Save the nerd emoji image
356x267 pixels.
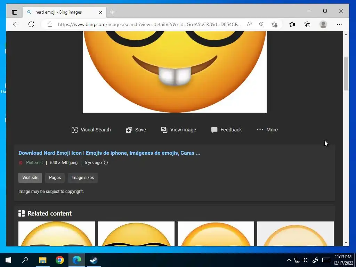click(136, 130)
